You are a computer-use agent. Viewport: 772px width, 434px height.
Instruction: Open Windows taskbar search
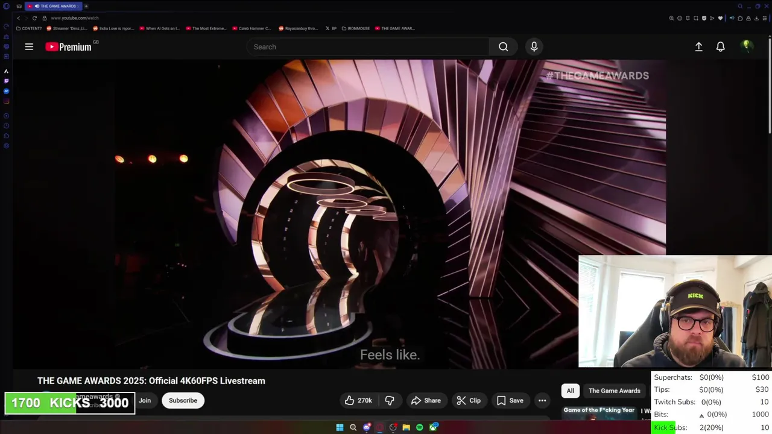(353, 427)
